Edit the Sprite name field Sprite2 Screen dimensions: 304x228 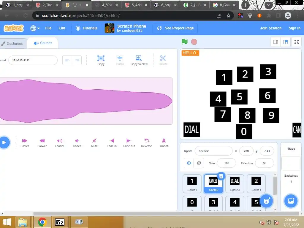(x=213, y=151)
